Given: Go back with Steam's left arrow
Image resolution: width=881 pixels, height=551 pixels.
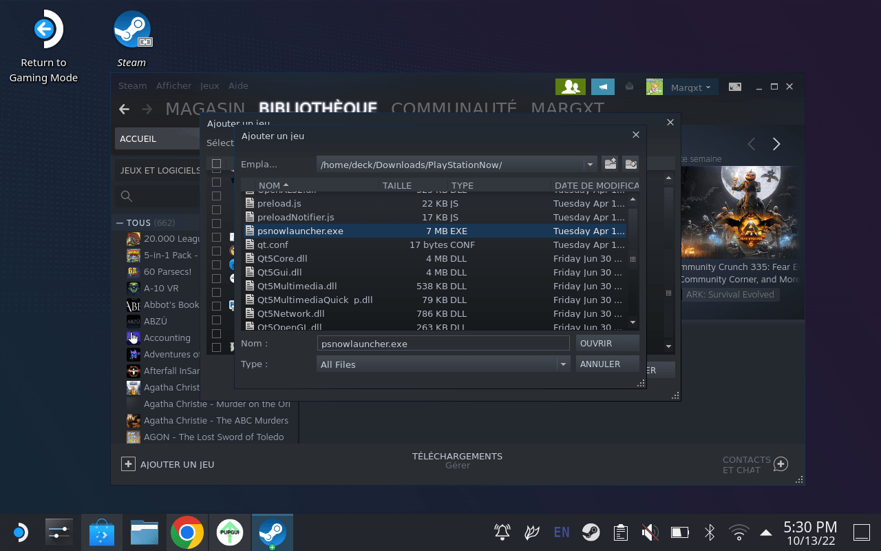Looking at the screenshot, I should click(124, 109).
